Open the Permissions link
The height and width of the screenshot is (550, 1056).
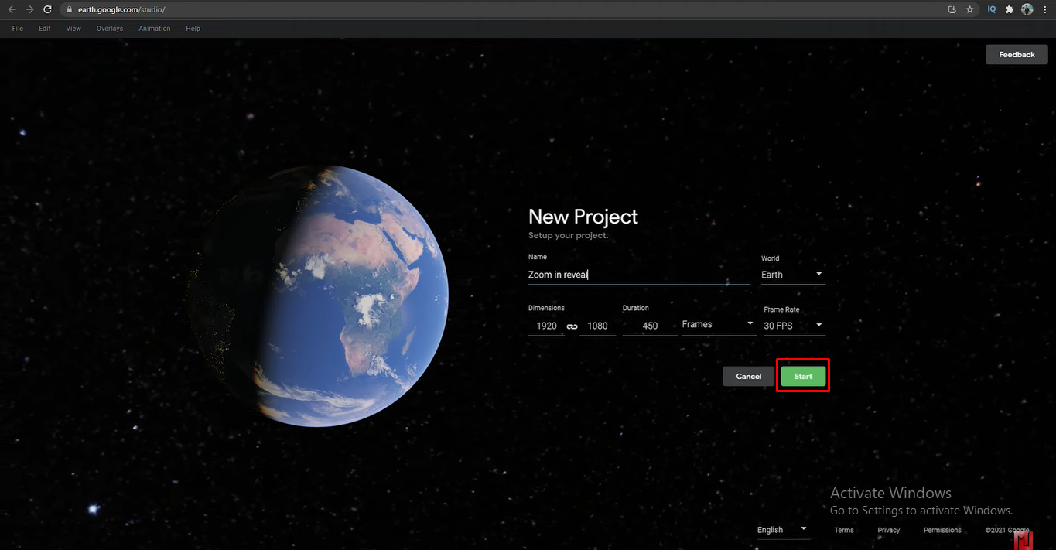point(942,530)
